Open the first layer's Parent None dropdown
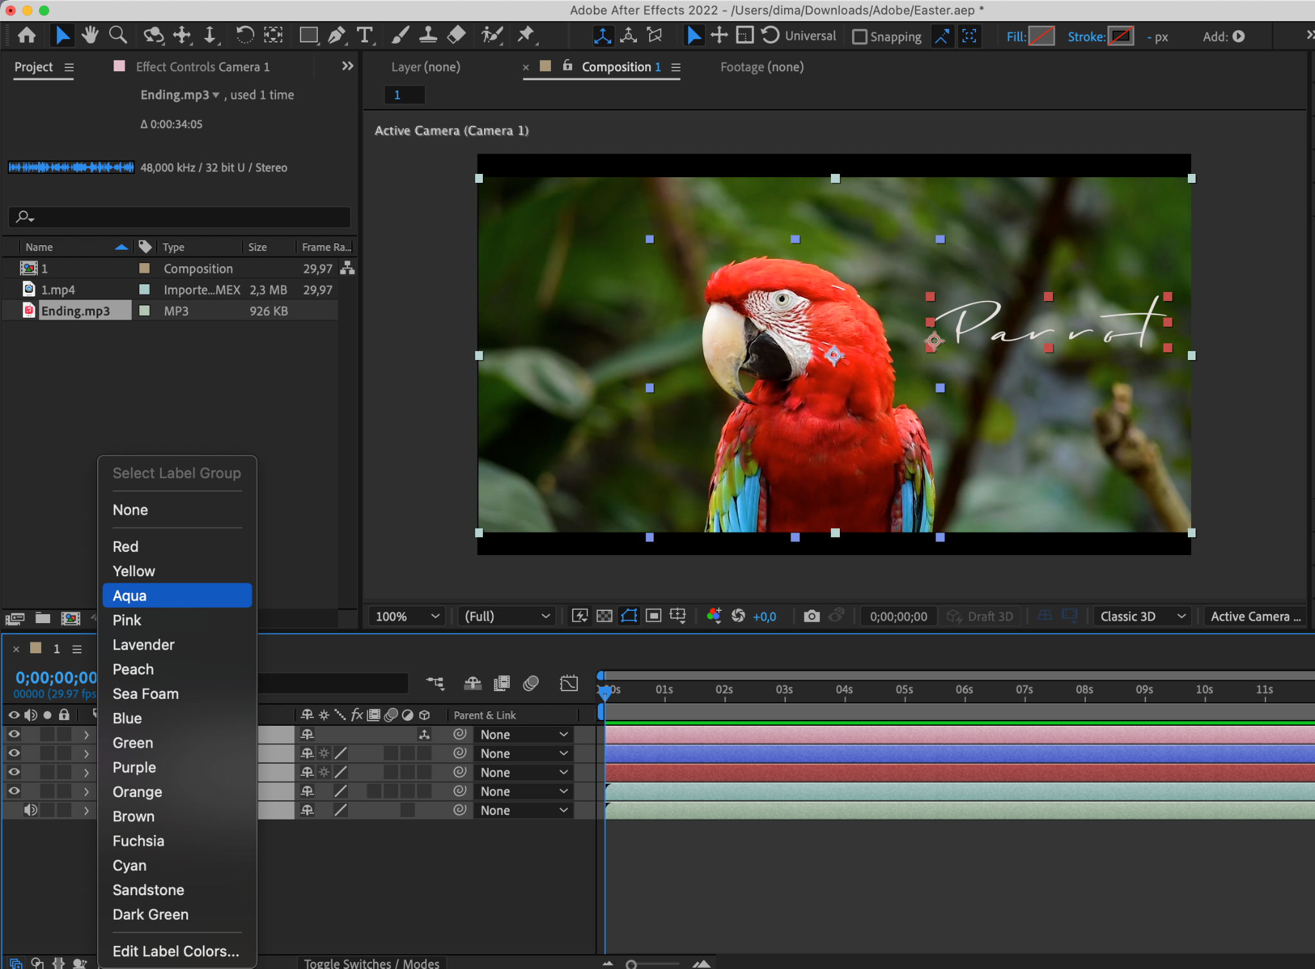1315x969 pixels. coord(523,734)
